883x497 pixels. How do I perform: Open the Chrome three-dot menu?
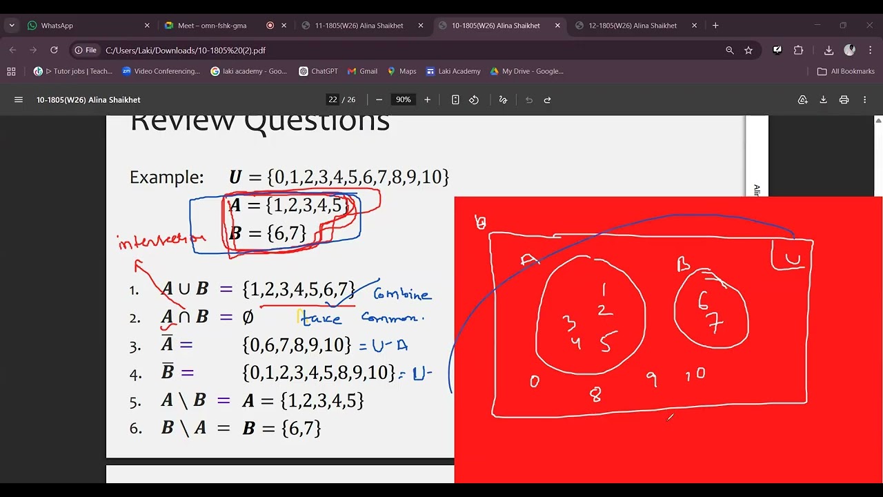point(870,50)
